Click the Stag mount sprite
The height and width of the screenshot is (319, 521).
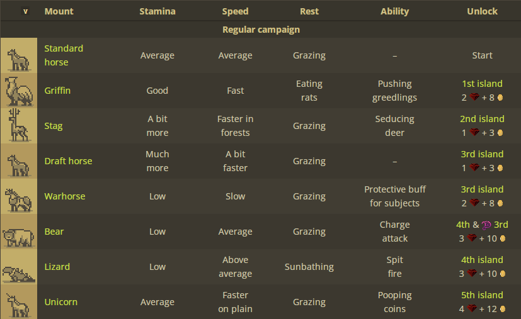pos(19,126)
